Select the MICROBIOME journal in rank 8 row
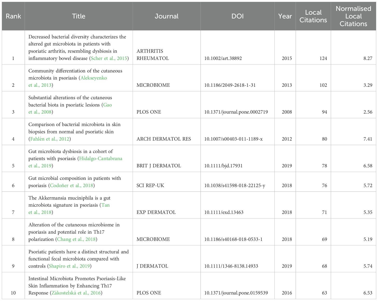The height and width of the screenshot is (301, 378). pyautogui.click(x=153, y=239)
